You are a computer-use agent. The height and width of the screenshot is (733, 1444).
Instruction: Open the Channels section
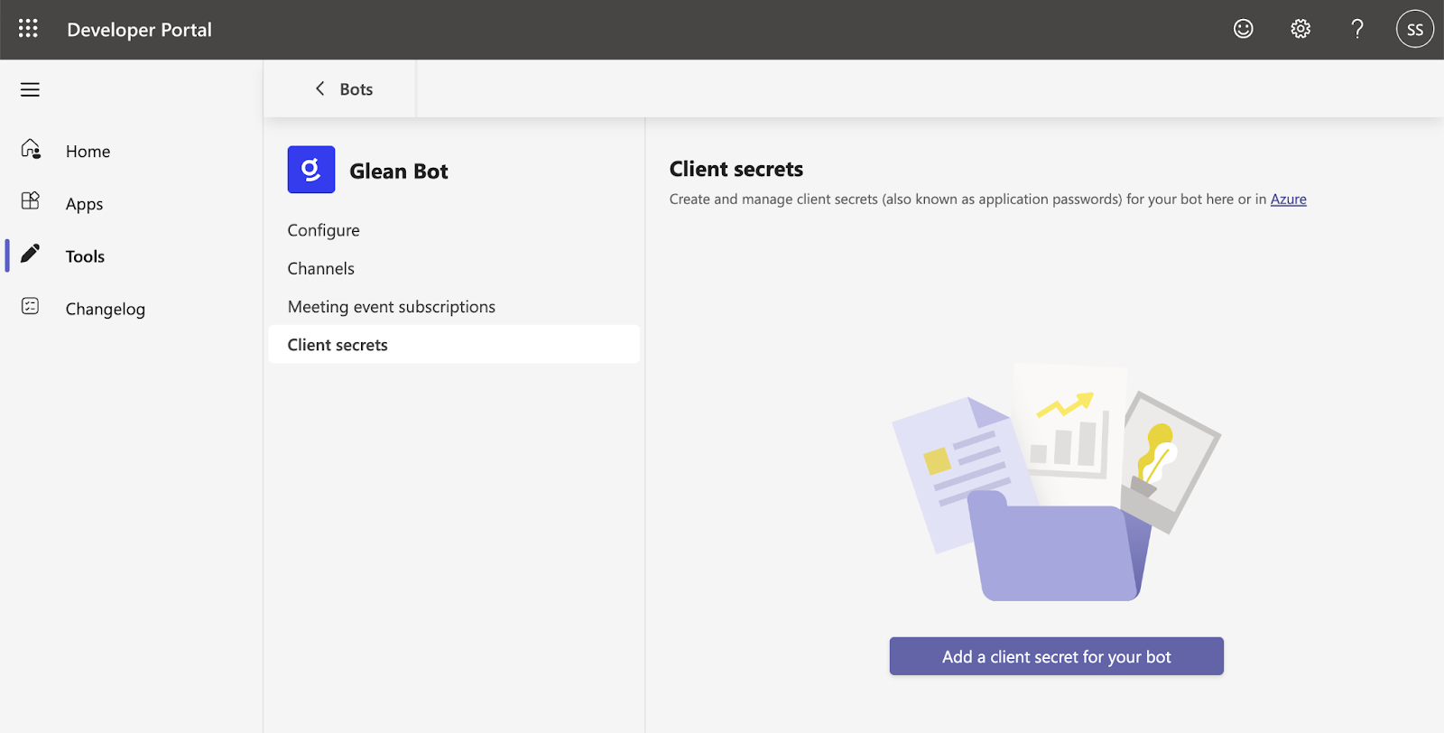pyautogui.click(x=320, y=269)
